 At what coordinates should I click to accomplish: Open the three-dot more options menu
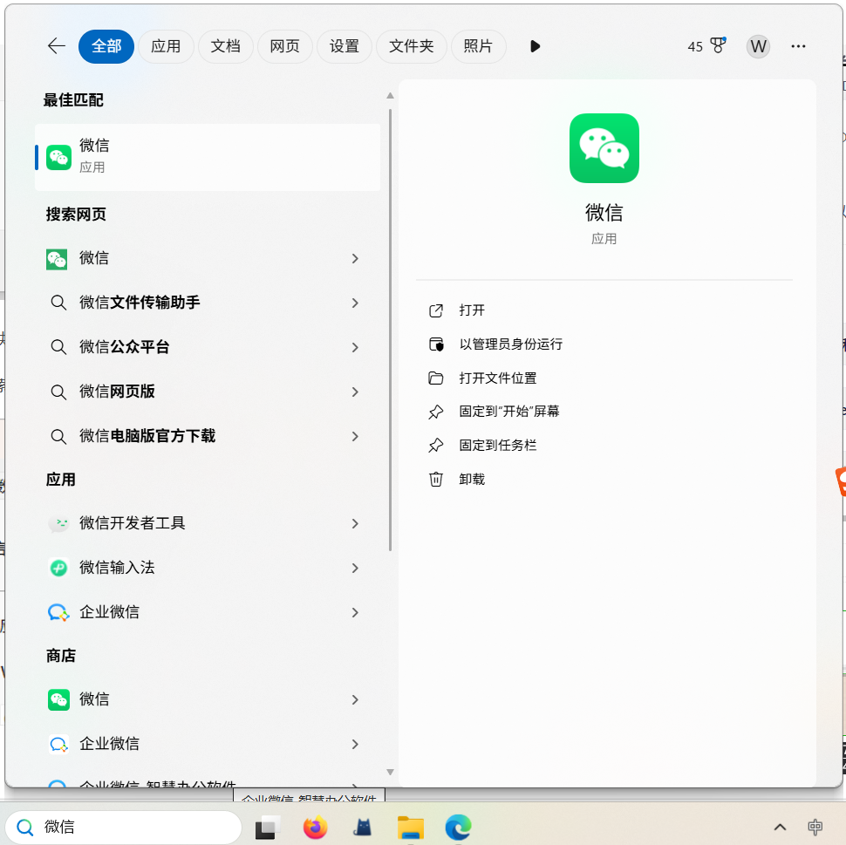click(x=798, y=46)
